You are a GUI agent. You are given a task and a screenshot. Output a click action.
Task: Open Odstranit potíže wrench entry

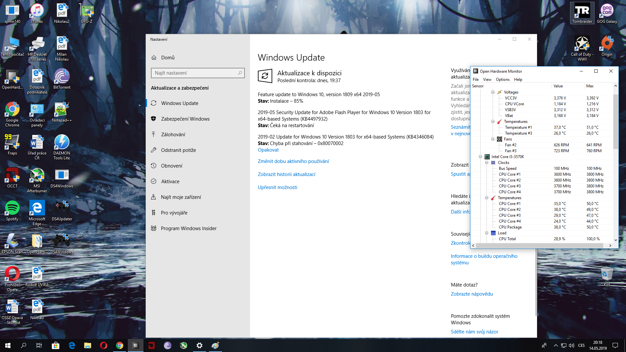(178, 150)
